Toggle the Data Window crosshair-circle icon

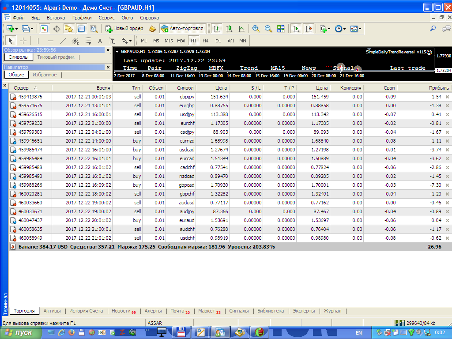point(56,29)
